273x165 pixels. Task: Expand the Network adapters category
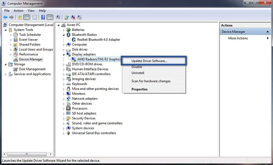tap(64, 99)
